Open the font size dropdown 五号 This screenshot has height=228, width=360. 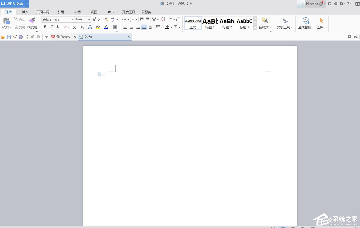[x=89, y=20]
